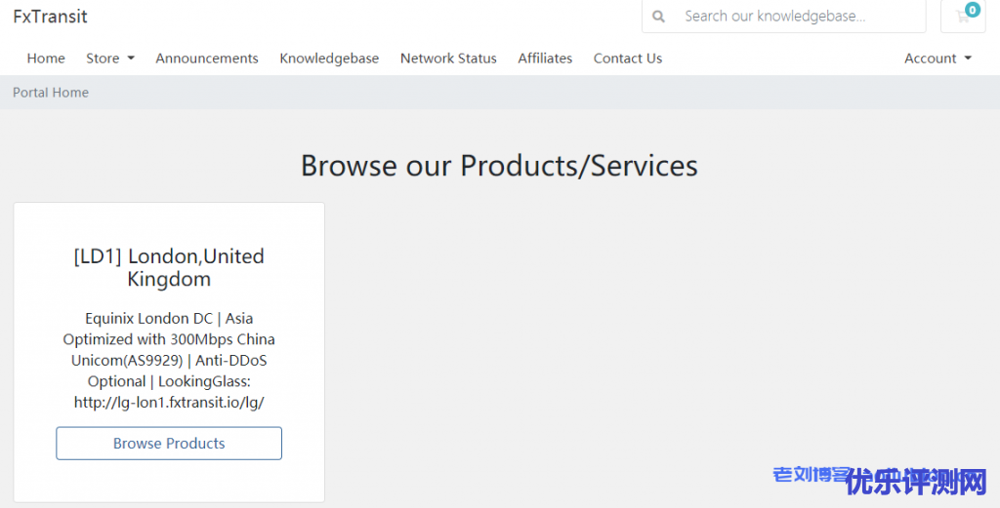Click the FxTransit site logo
Screen dimensions: 1000x508
pyautogui.click(x=50, y=17)
